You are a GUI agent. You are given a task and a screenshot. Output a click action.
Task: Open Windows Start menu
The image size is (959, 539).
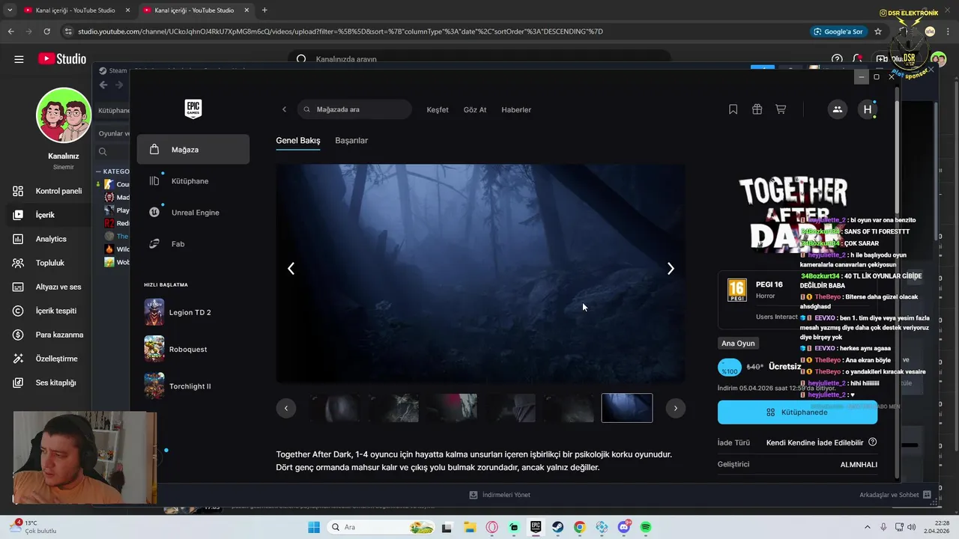pyautogui.click(x=314, y=527)
